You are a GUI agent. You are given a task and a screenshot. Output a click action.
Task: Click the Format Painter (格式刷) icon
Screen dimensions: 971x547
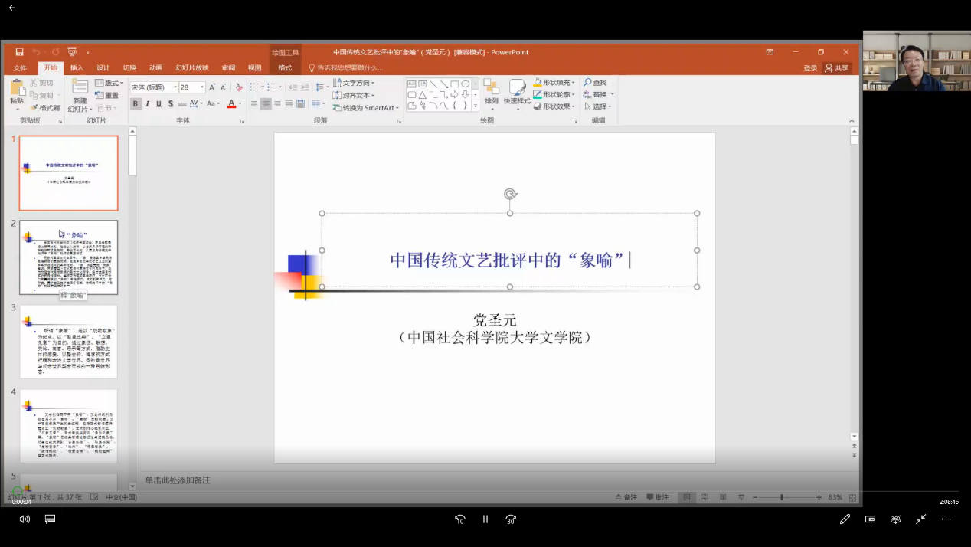click(x=34, y=108)
